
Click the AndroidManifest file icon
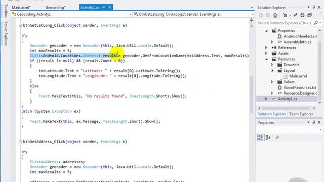(279, 36)
